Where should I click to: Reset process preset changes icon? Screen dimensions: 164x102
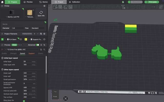(x=2, y=49)
